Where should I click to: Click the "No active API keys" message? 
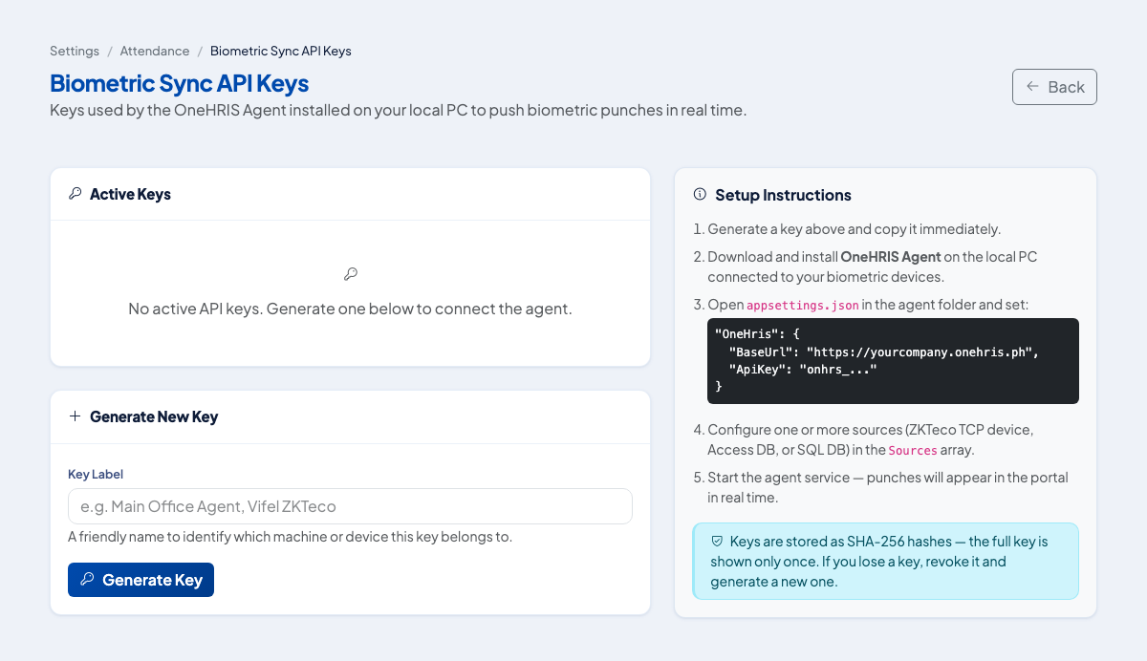[350, 309]
